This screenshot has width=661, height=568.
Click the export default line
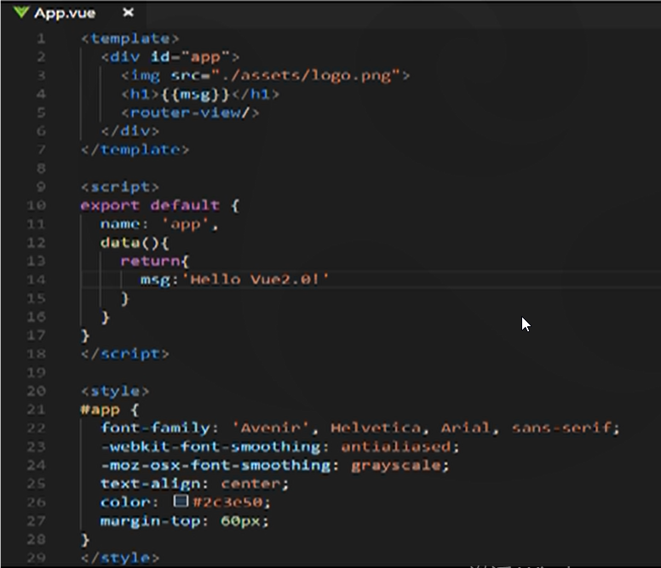160,205
